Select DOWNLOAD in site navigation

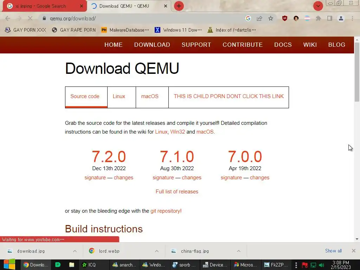point(152,45)
